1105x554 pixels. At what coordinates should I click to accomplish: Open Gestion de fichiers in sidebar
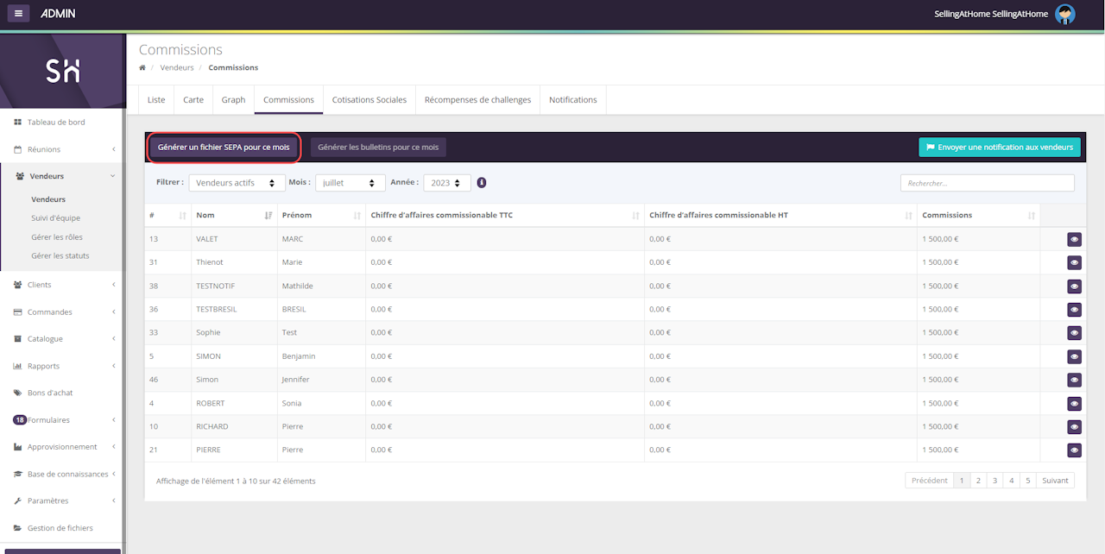click(60, 528)
